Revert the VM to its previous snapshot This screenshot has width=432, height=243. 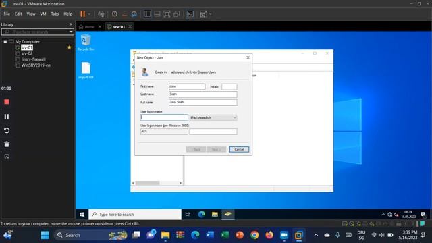pyautogui.click(x=124, y=13)
